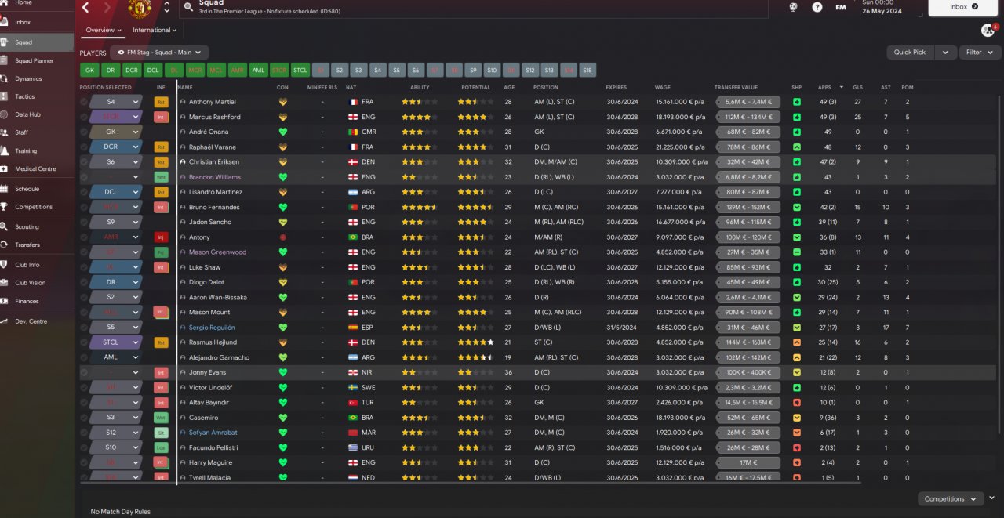
Task: Open the Overview tab menu
Action: pyautogui.click(x=104, y=30)
